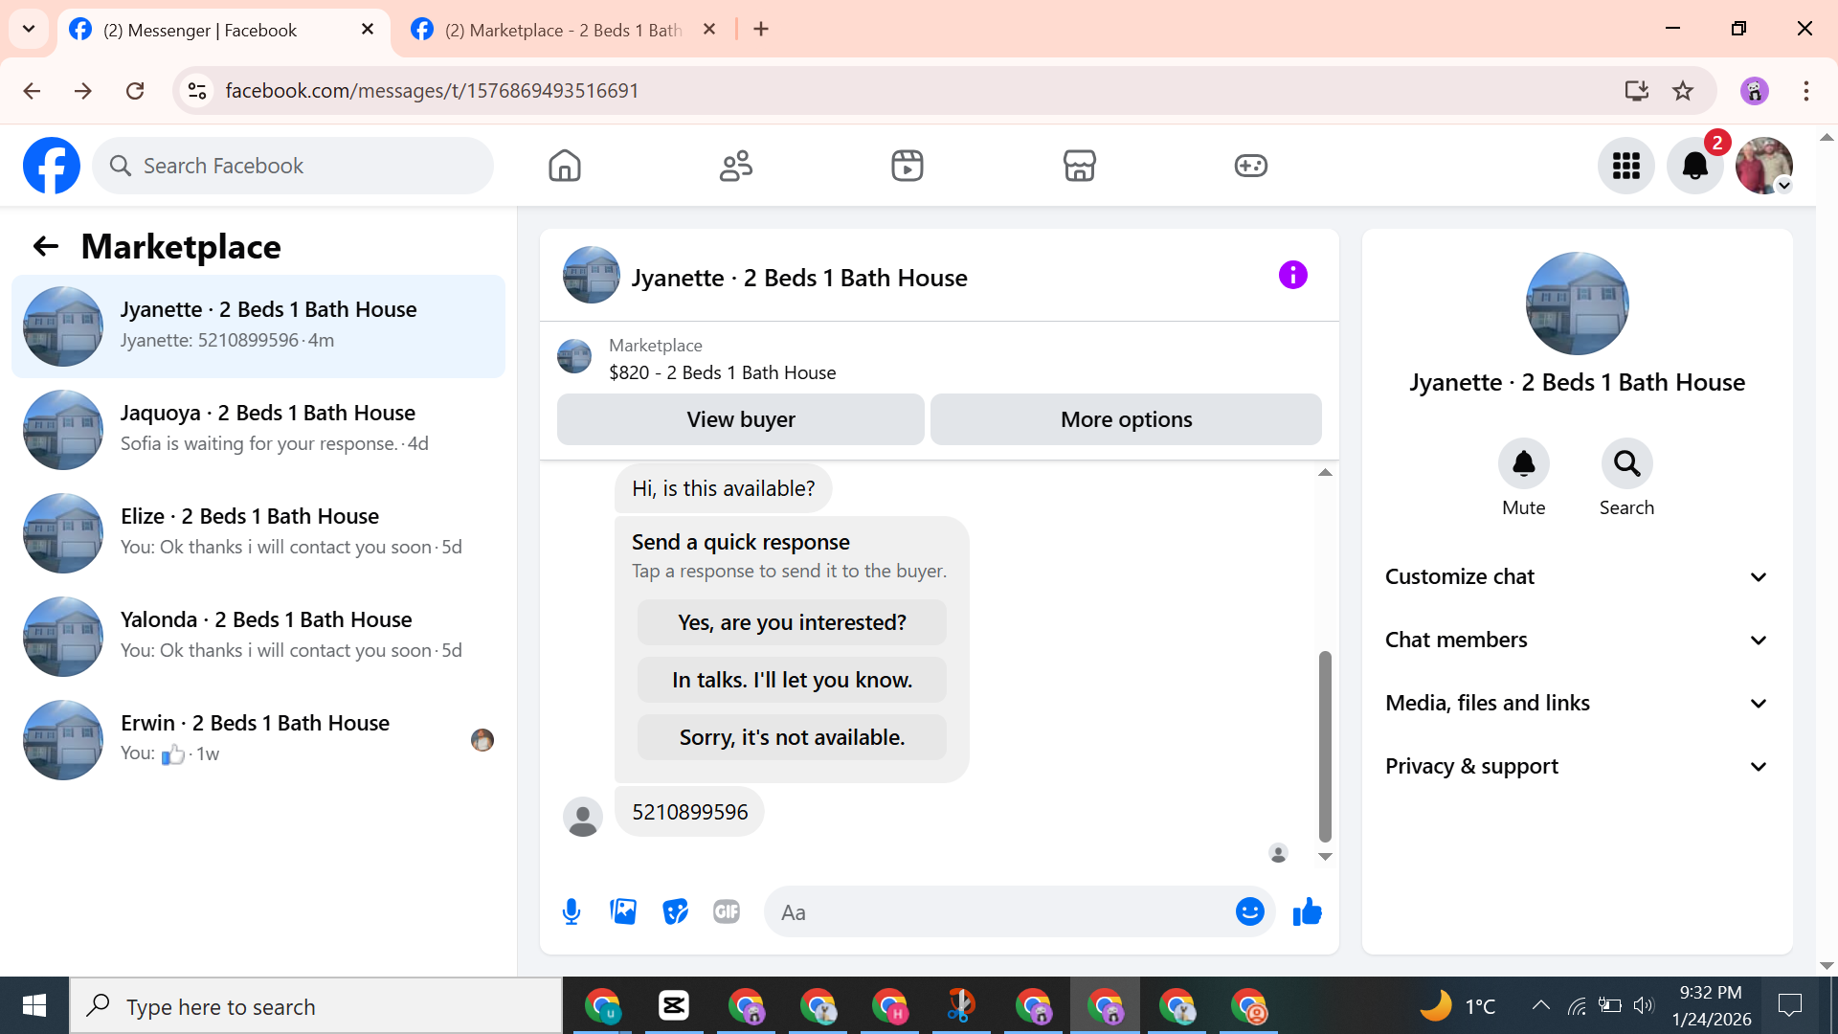Expand Customize chat section
This screenshot has width=1838, height=1034.
1576,576
